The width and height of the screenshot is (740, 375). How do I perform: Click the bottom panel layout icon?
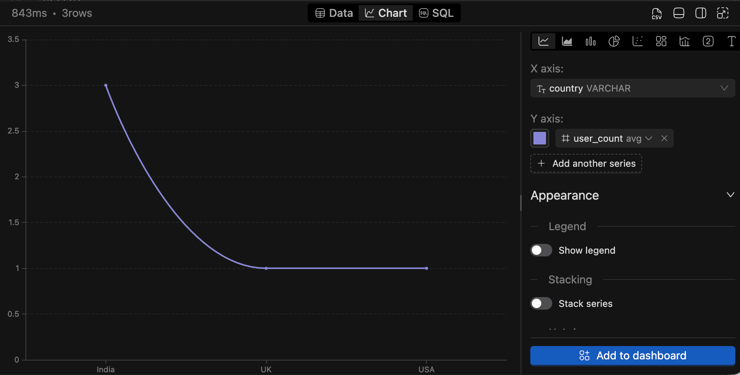678,13
